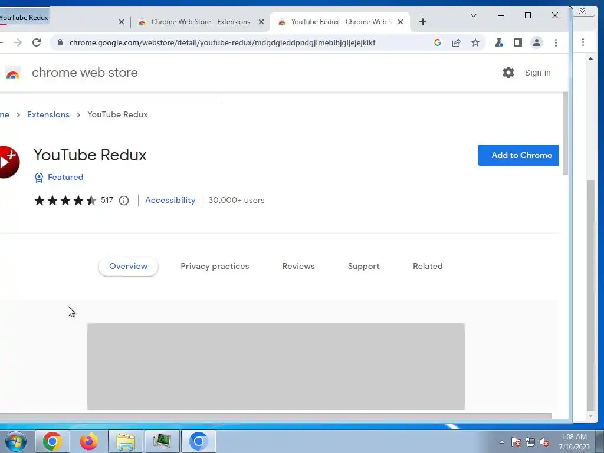Open Google Chrome from the taskbar
The height and width of the screenshot is (453, 604).
[52, 441]
